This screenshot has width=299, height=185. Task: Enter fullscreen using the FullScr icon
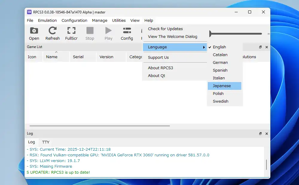pyautogui.click(x=71, y=33)
